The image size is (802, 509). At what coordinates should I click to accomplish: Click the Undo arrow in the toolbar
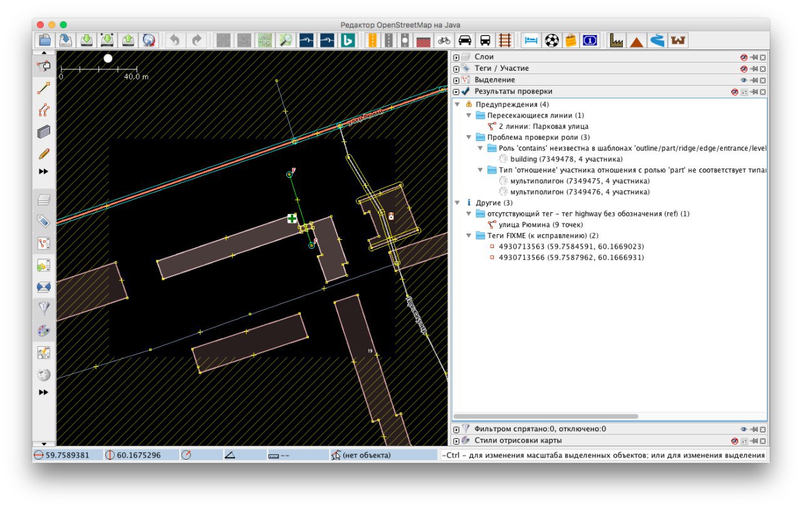(175, 41)
